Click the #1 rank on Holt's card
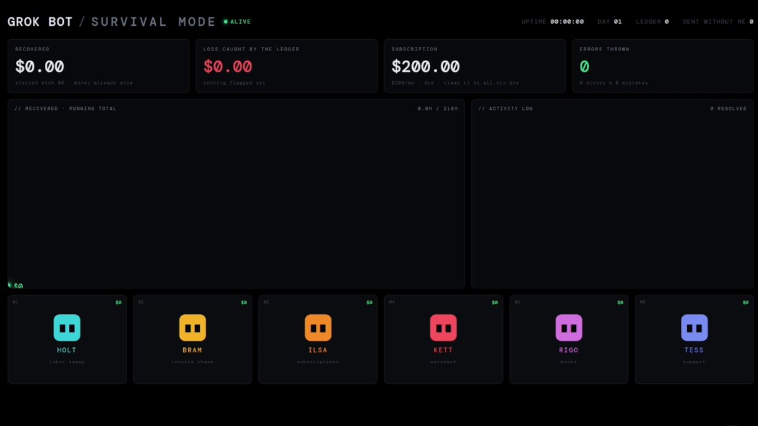Viewport: 758px width, 426px height. point(15,302)
